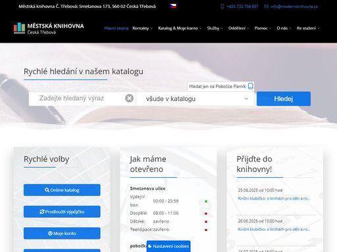
Task: Click the 'Přijďte do knihovny!' heading
Action: 255,164
